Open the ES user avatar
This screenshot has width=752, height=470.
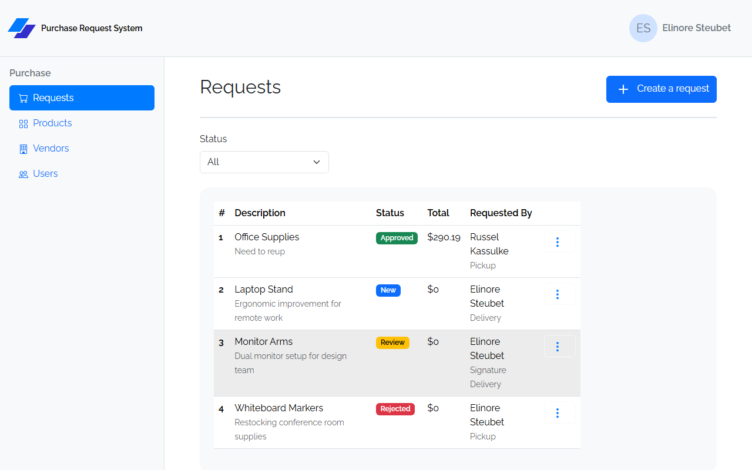click(643, 28)
